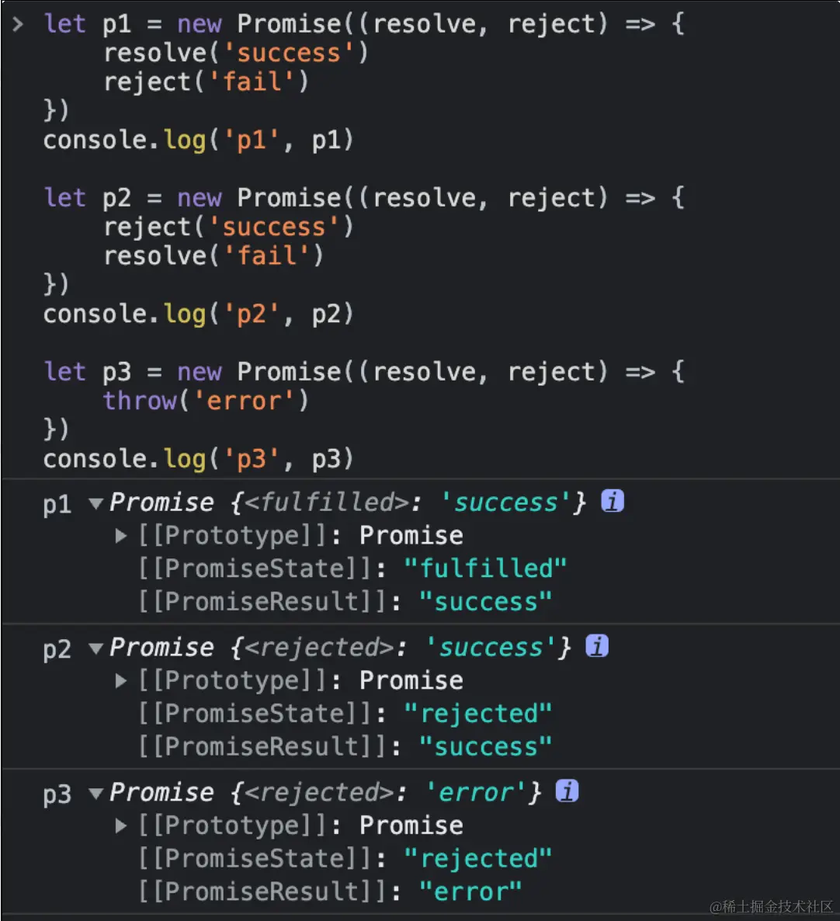Screen dimensions: 840x921
Task: Click p1's [[PromiseResult]] "success" value
Action: click(485, 602)
